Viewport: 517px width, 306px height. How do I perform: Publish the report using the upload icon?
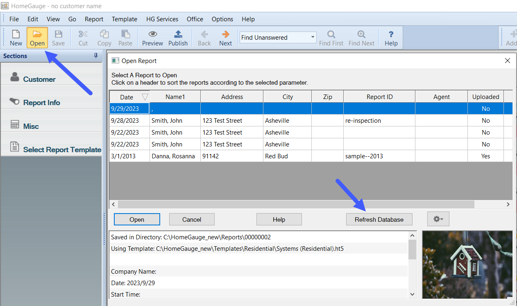[178, 38]
